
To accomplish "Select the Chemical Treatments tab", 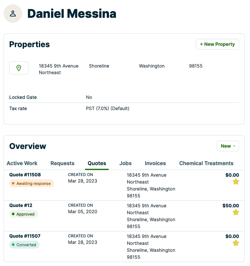I will tap(206, 163).
